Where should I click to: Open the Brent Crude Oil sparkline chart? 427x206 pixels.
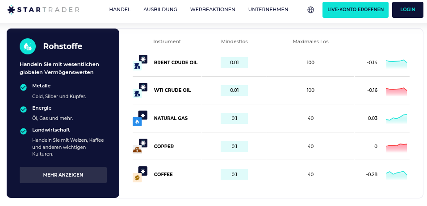click(x=397, y=64)
